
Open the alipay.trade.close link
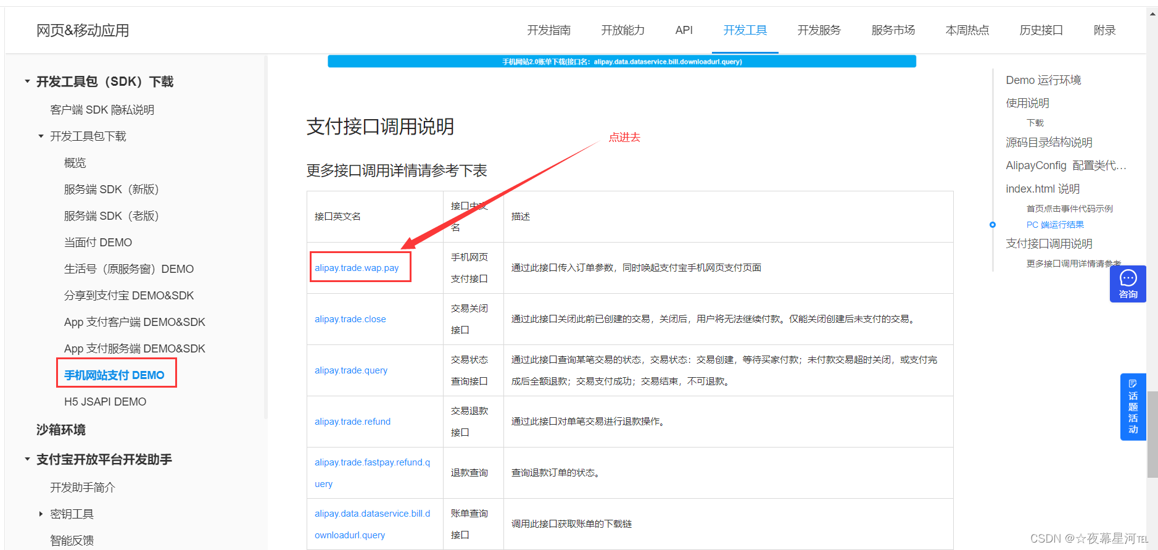pos(350,319)
